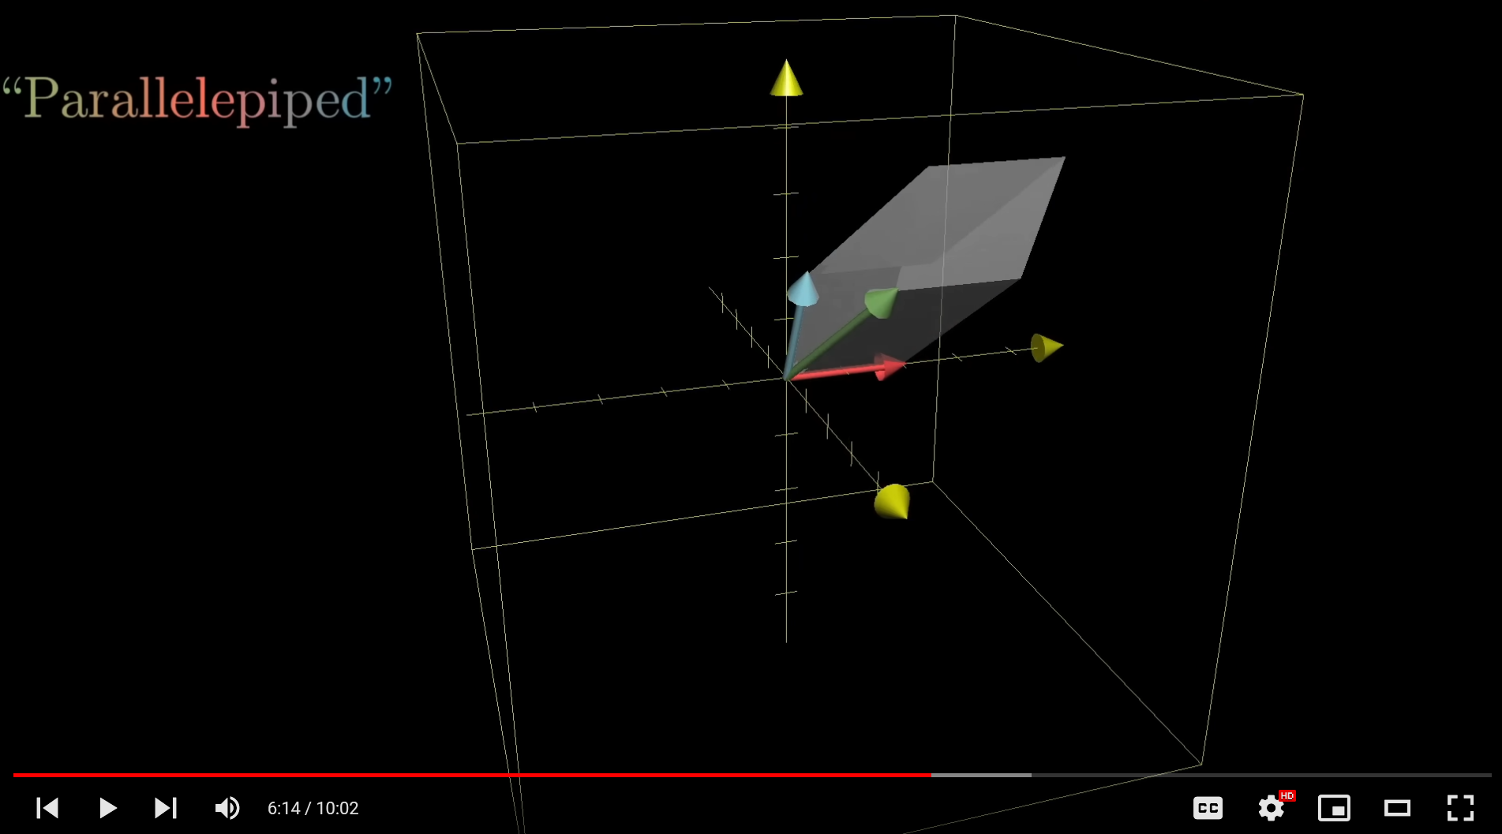Skip back to the previous video
The width and height of the screenshot is (1502, 834).
click(47, 808)
